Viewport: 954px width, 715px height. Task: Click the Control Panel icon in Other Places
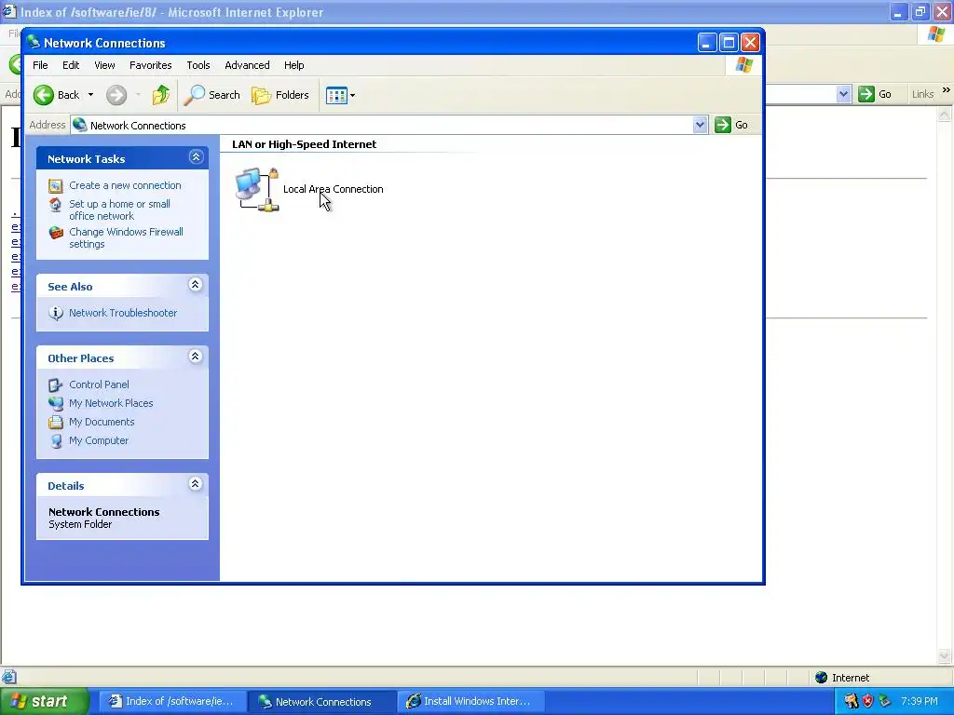[56, 384]
